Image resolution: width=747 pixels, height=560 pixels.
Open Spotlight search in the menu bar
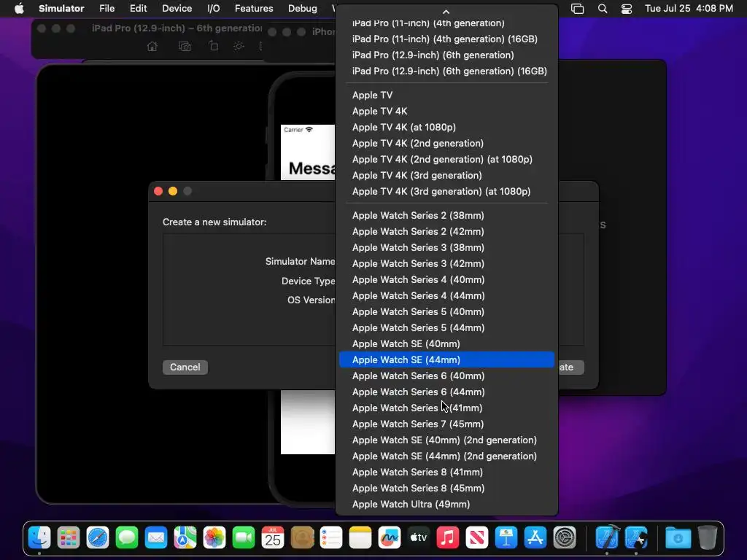[x=603, y=9]
